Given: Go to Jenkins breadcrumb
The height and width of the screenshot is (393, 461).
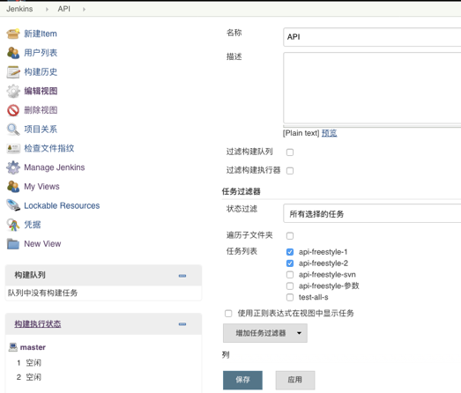Looking at the screenshot, I should pyautogui.click(x=19, y=9).
